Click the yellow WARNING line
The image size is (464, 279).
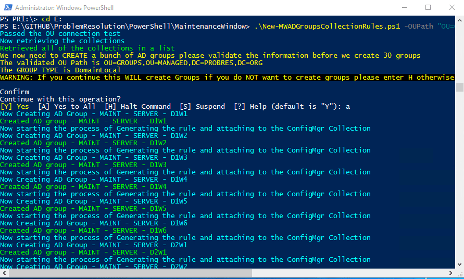(227, 78)
